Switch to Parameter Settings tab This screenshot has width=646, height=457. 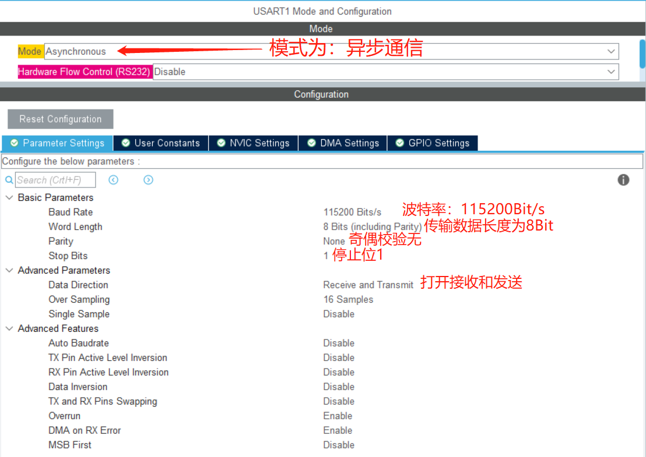(x=57, y=143)
